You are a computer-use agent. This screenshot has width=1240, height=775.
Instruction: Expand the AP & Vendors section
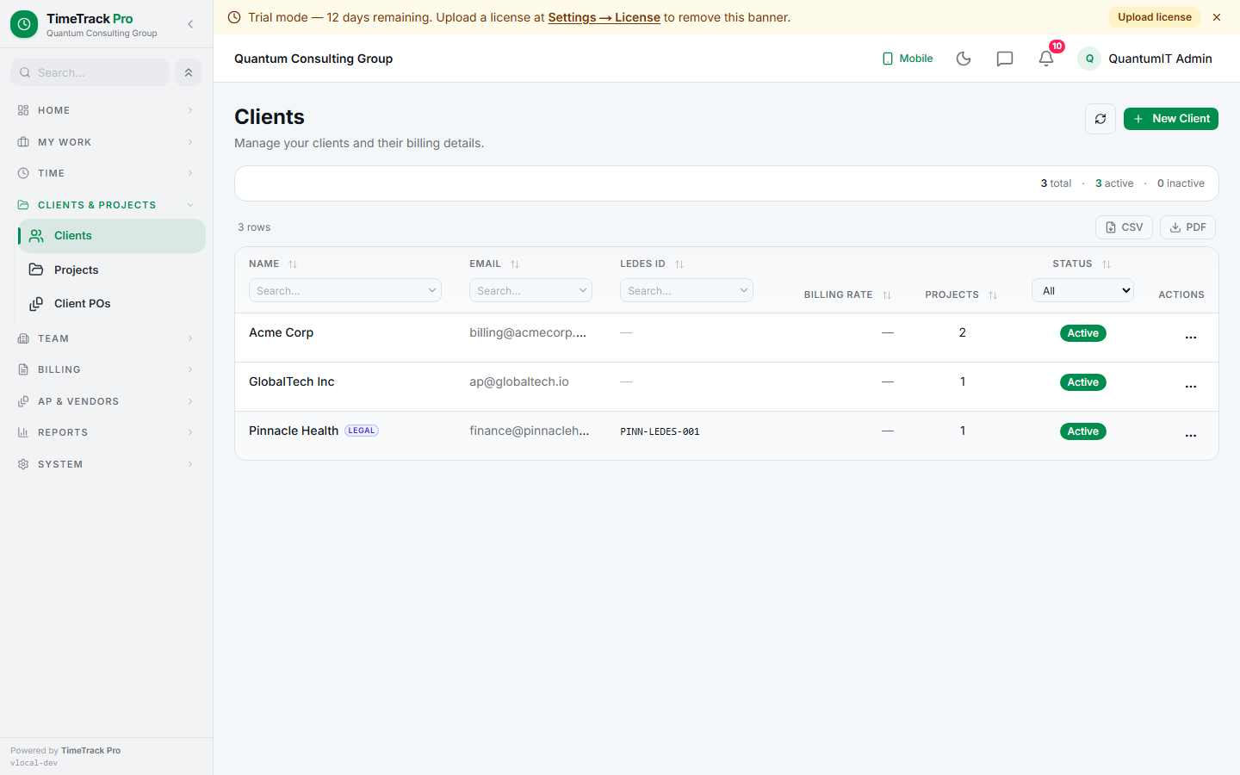(106, 401)
